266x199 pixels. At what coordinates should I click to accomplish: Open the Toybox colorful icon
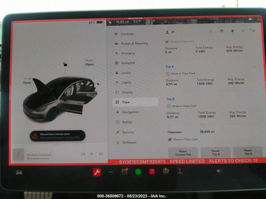click(x=166, y=171)
